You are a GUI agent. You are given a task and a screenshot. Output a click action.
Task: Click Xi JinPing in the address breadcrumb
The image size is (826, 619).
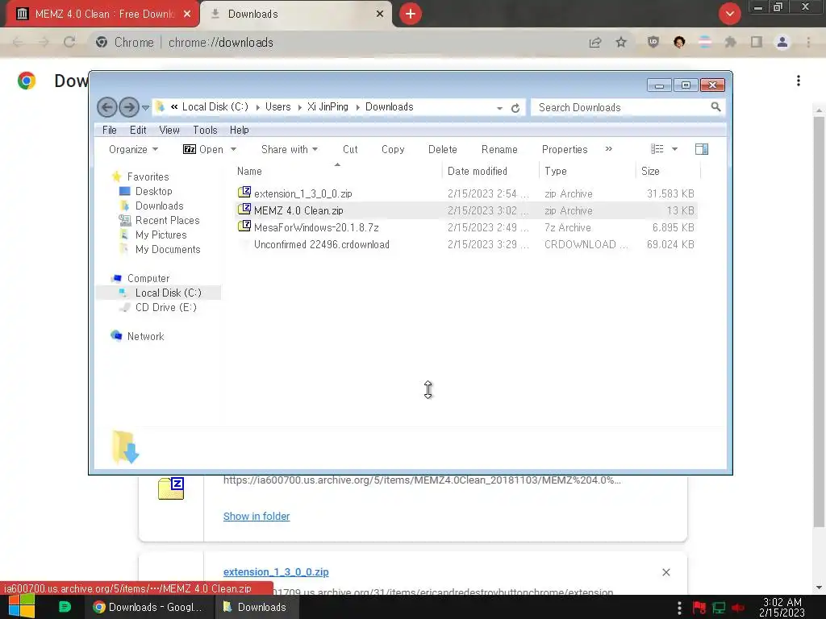[327, 107]
